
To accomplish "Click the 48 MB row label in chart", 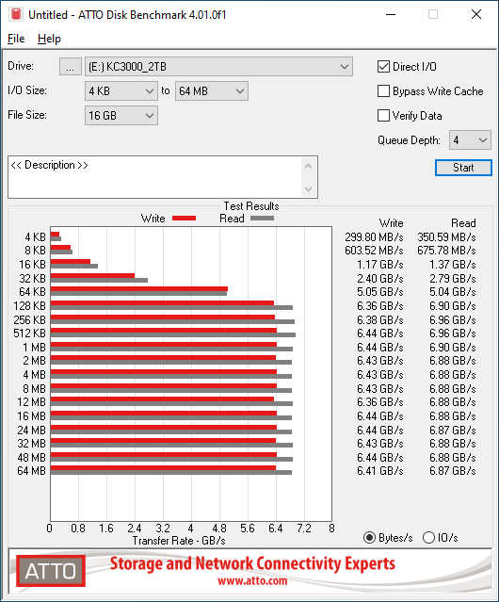I will click(x=31, y=458).
